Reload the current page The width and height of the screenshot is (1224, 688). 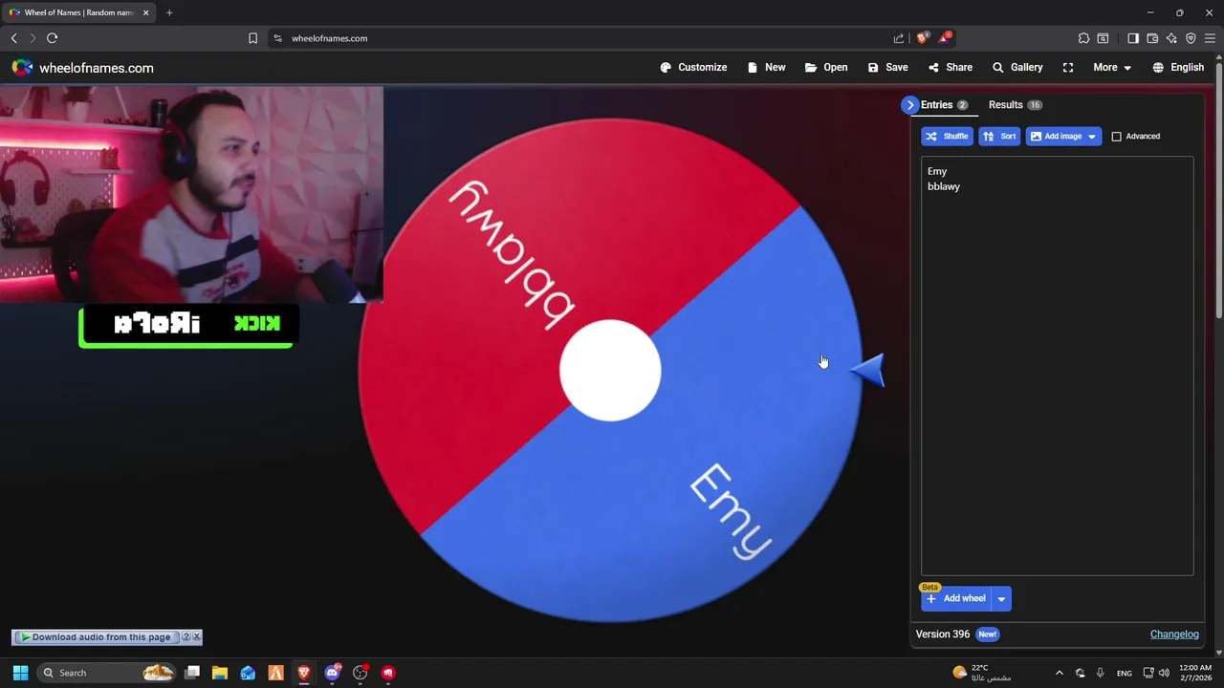point(53,38)
